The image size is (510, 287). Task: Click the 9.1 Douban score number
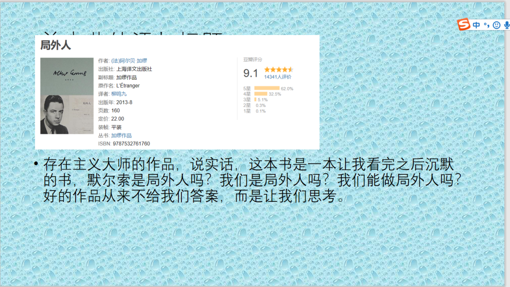250,73
